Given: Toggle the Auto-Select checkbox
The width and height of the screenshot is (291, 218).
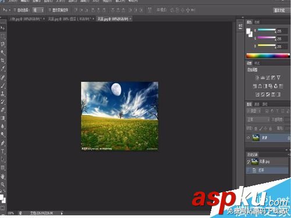Looking at the screenshot, I should [15, 10].
